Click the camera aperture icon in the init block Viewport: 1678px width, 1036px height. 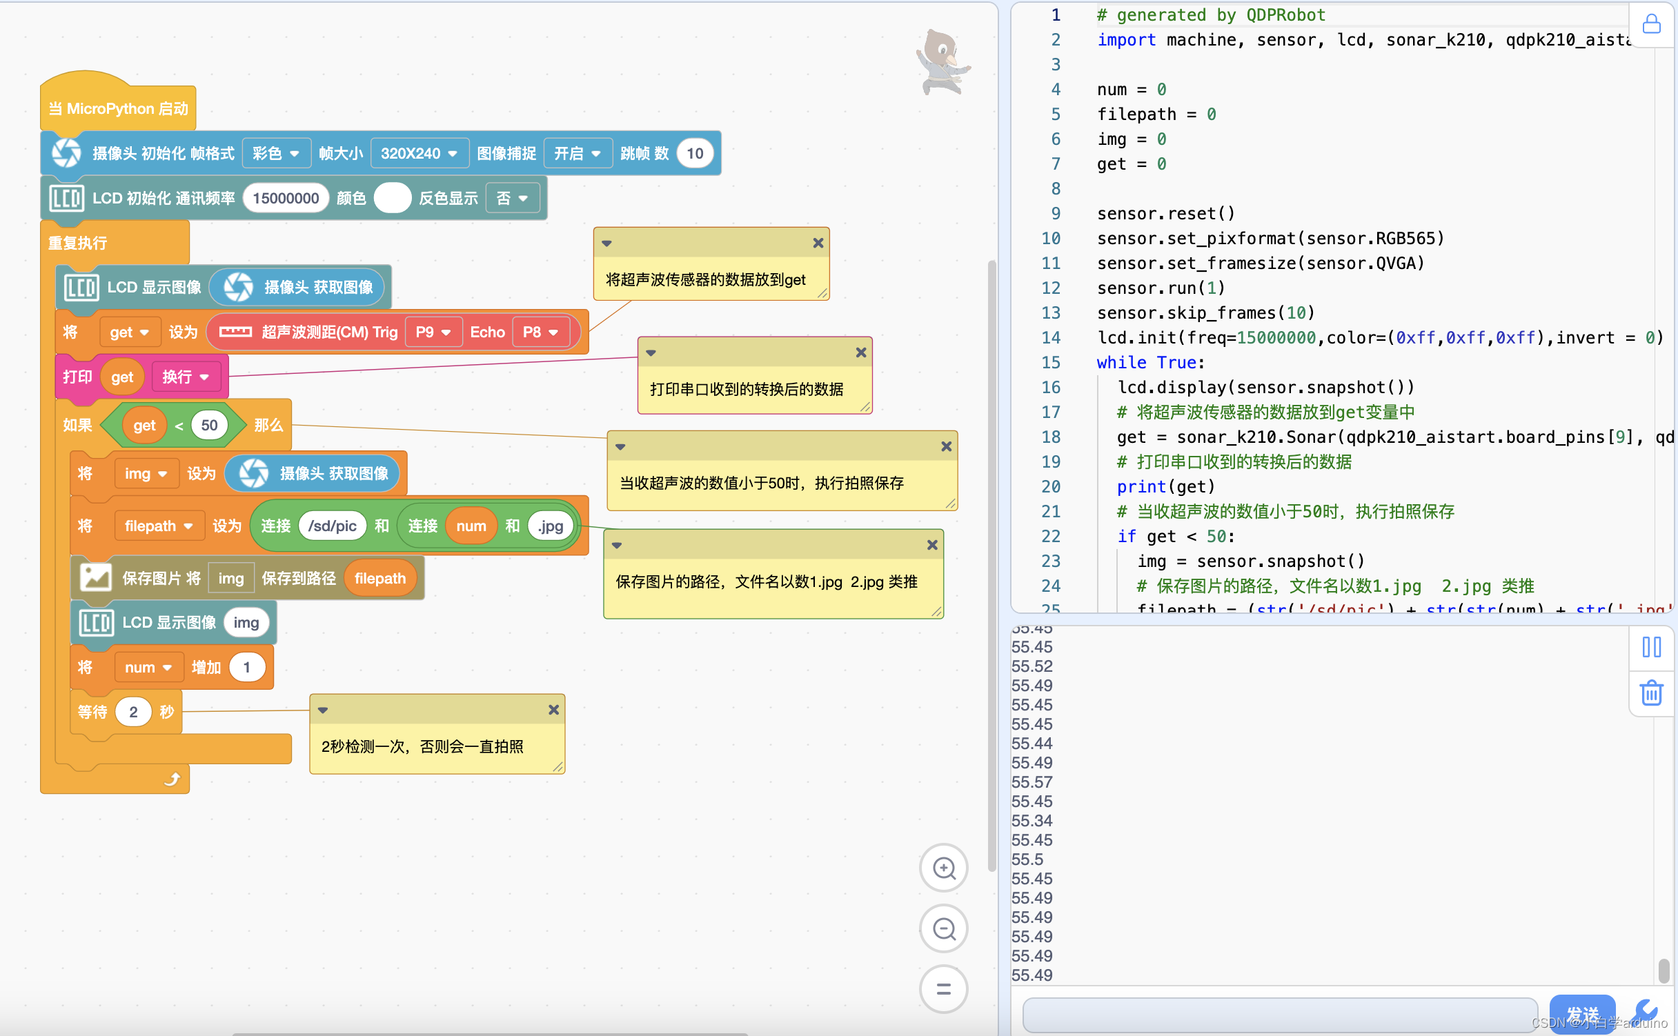pyautogui.click(x=66, y=153)
